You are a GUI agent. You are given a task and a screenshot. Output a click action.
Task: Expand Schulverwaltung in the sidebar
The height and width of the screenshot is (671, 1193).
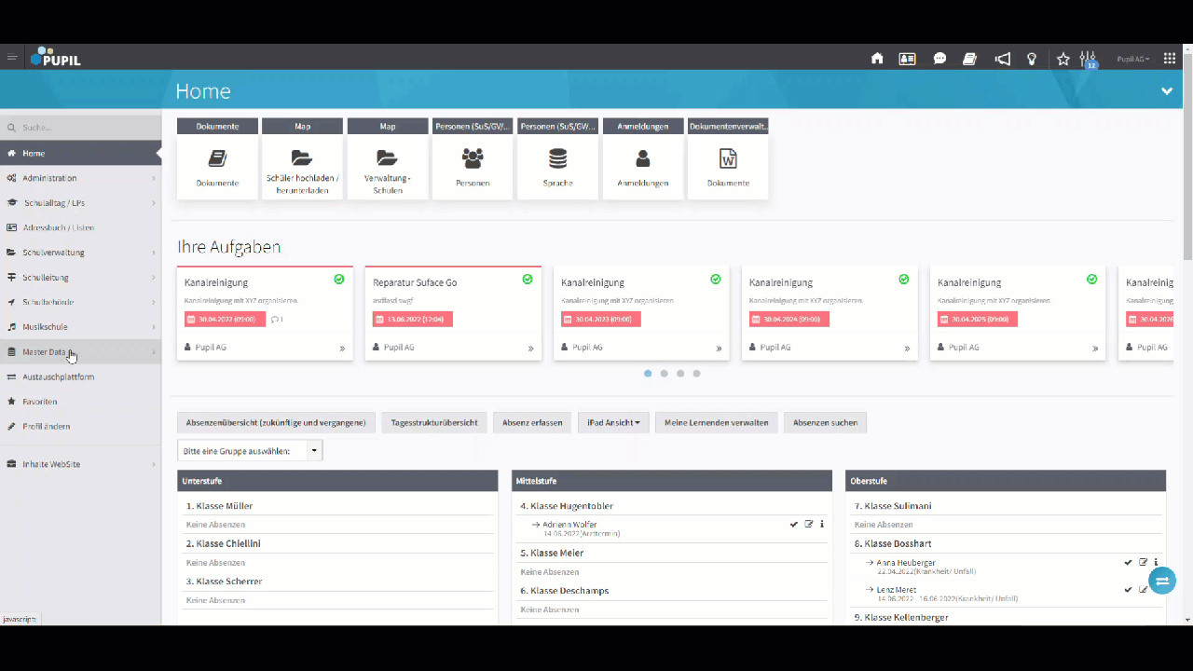coord(81,253)
